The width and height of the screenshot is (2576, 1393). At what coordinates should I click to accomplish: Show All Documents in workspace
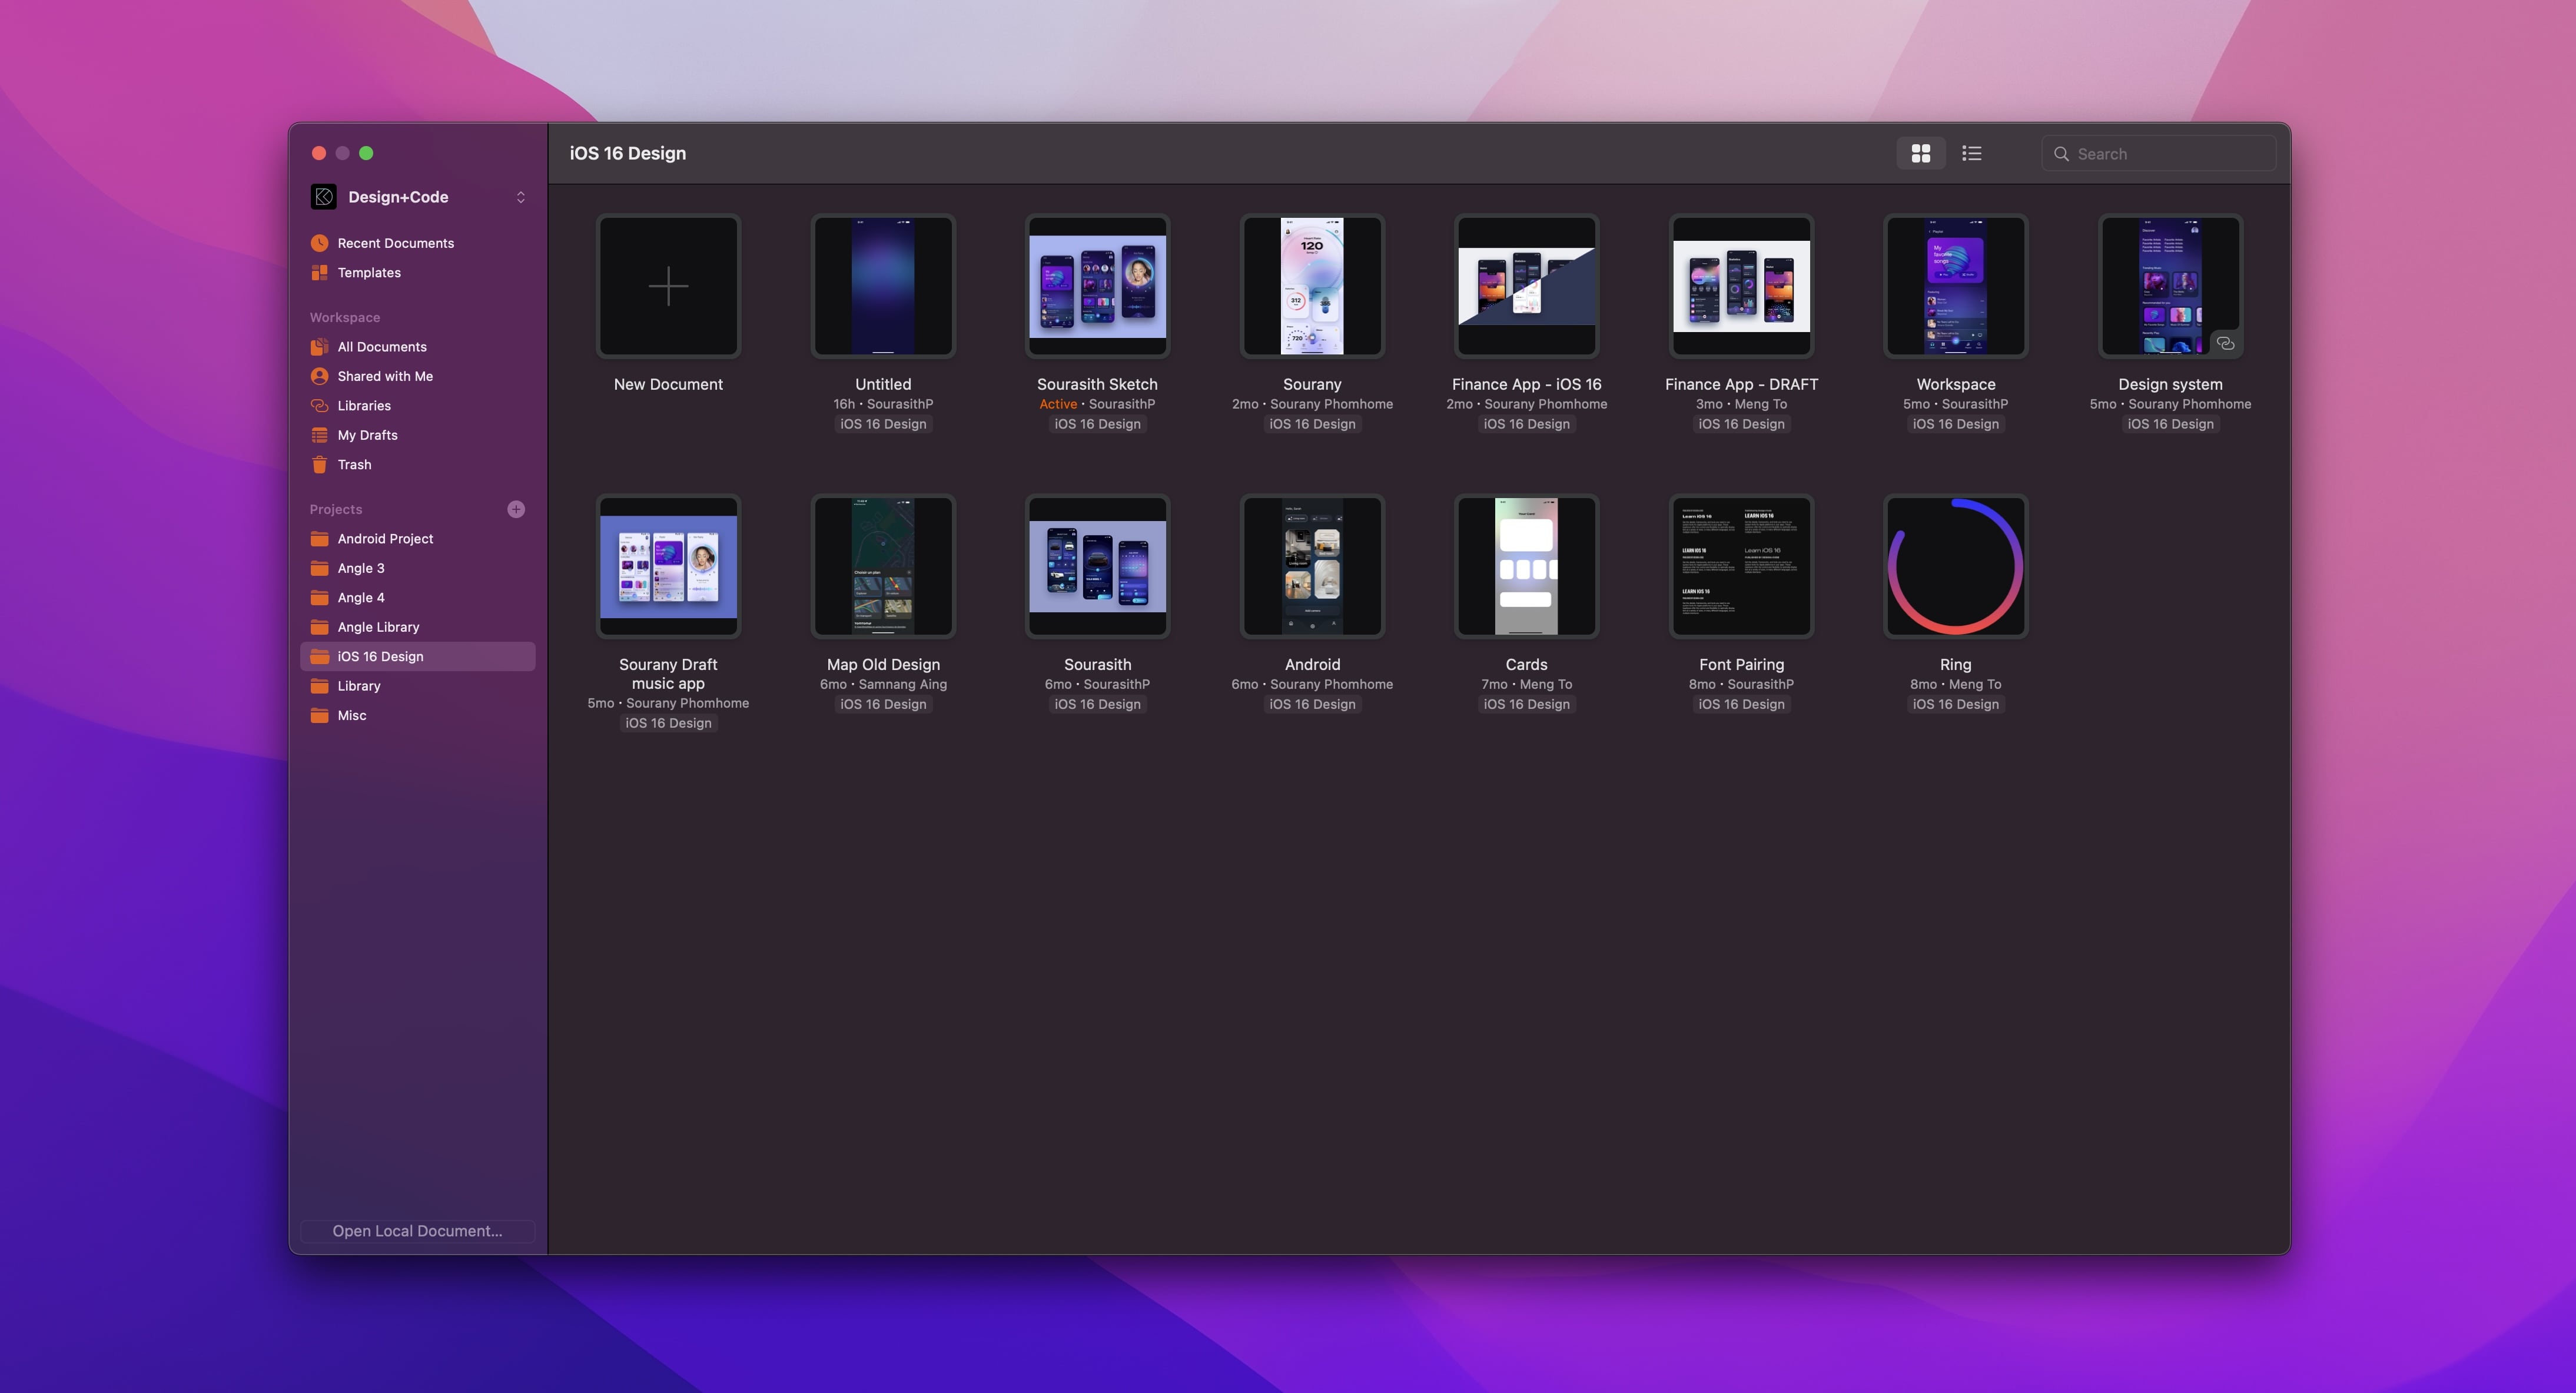pyautogui.click(x=381, y=346)
